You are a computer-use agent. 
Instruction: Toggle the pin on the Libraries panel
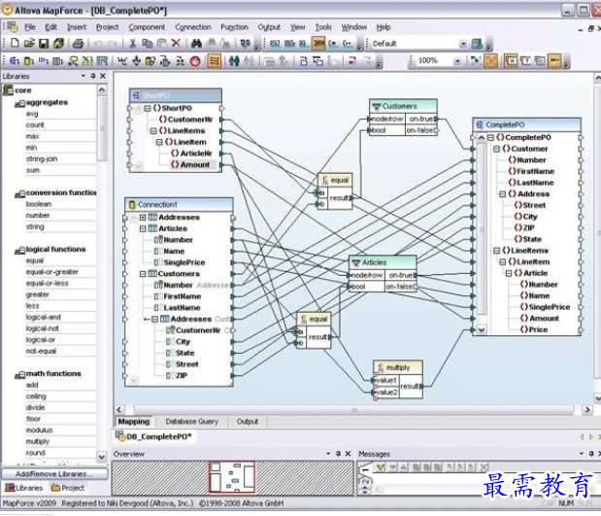coord(93,76)
